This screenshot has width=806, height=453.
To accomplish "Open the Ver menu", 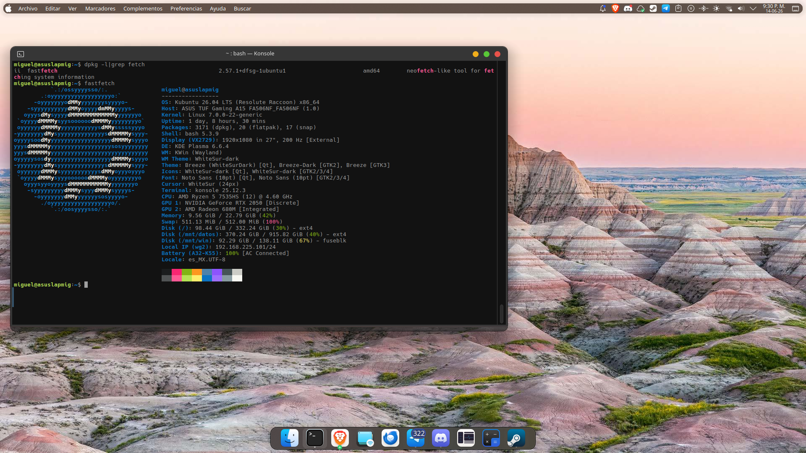I will (x=73, y=8).
